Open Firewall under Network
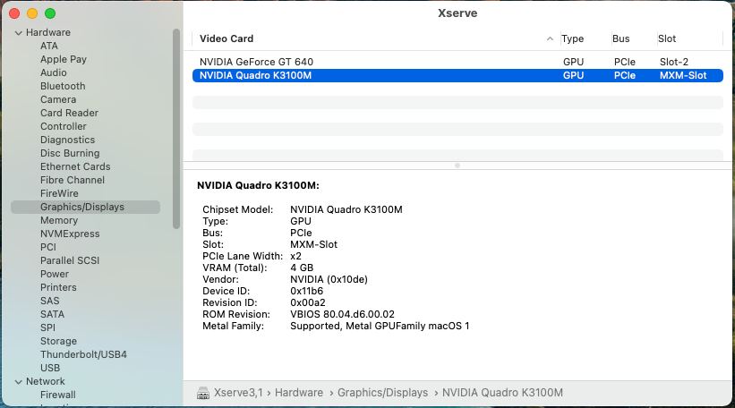Viewport: 735px width, 408px height. tap(57, 395)
